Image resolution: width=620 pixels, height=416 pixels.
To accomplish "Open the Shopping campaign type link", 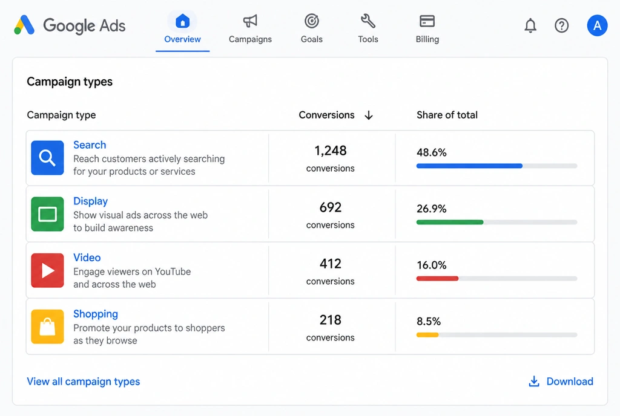I will coord(96,314).
